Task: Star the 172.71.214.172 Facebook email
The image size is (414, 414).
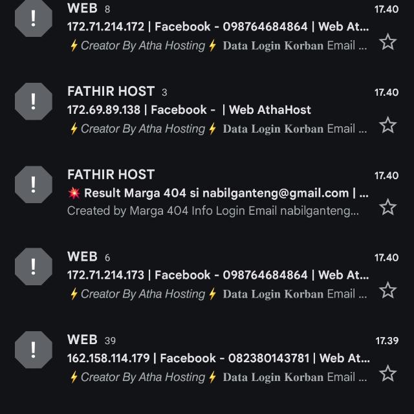Action: click(387, 43)
